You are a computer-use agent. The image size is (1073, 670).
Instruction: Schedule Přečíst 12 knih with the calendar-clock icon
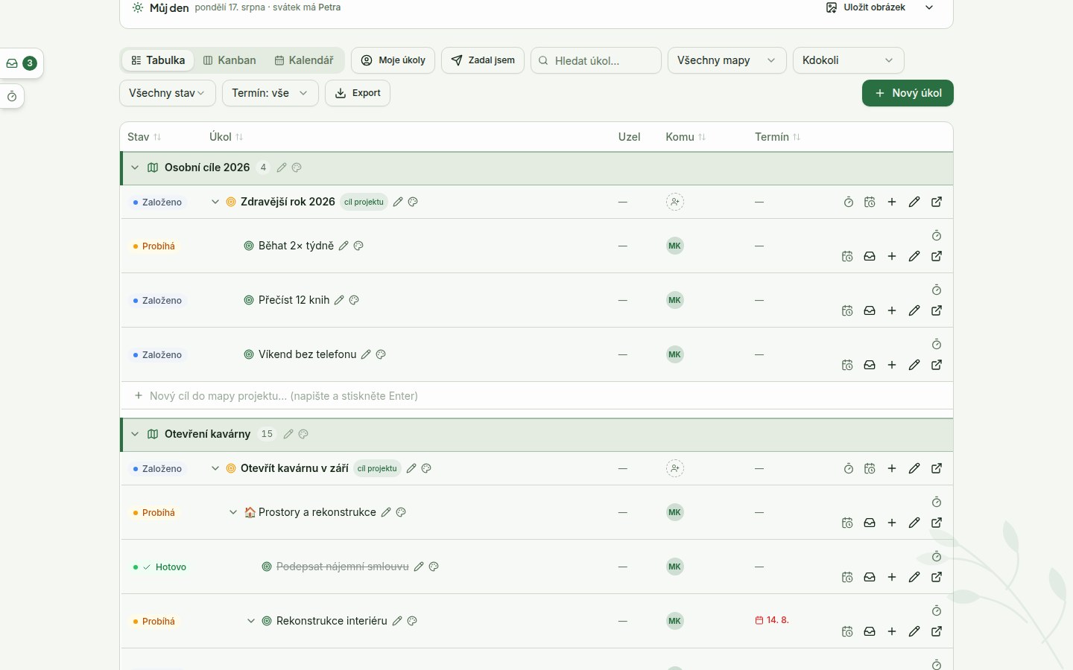pos(847,310)
